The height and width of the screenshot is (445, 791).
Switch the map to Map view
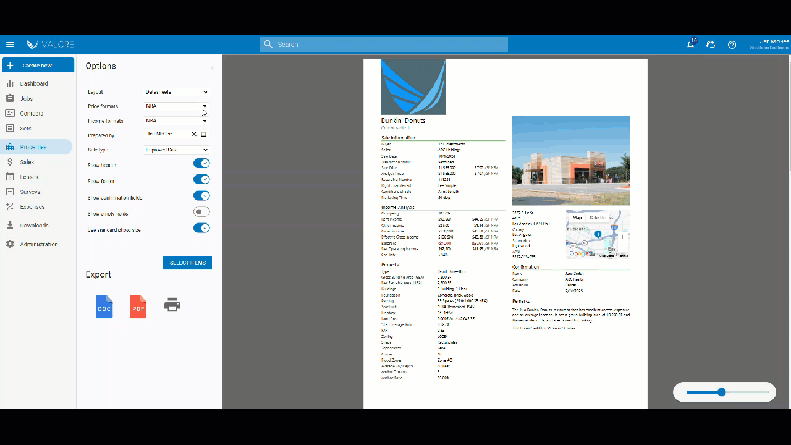pyautogui.click(x=577, y=218)
